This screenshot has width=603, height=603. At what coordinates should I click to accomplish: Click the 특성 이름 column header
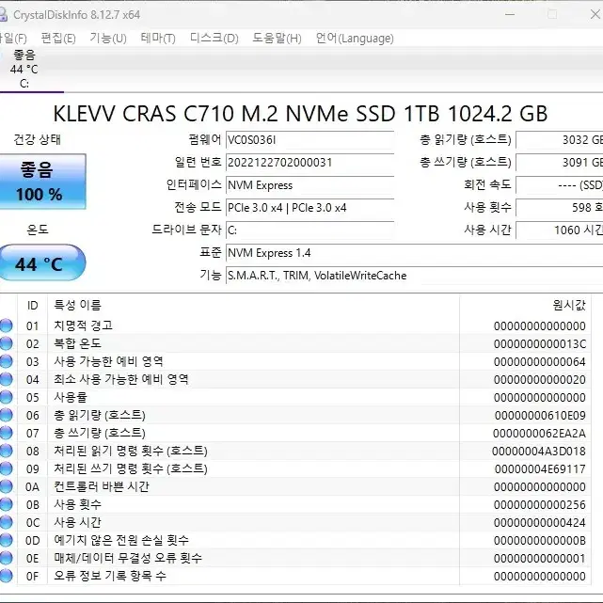77,306
